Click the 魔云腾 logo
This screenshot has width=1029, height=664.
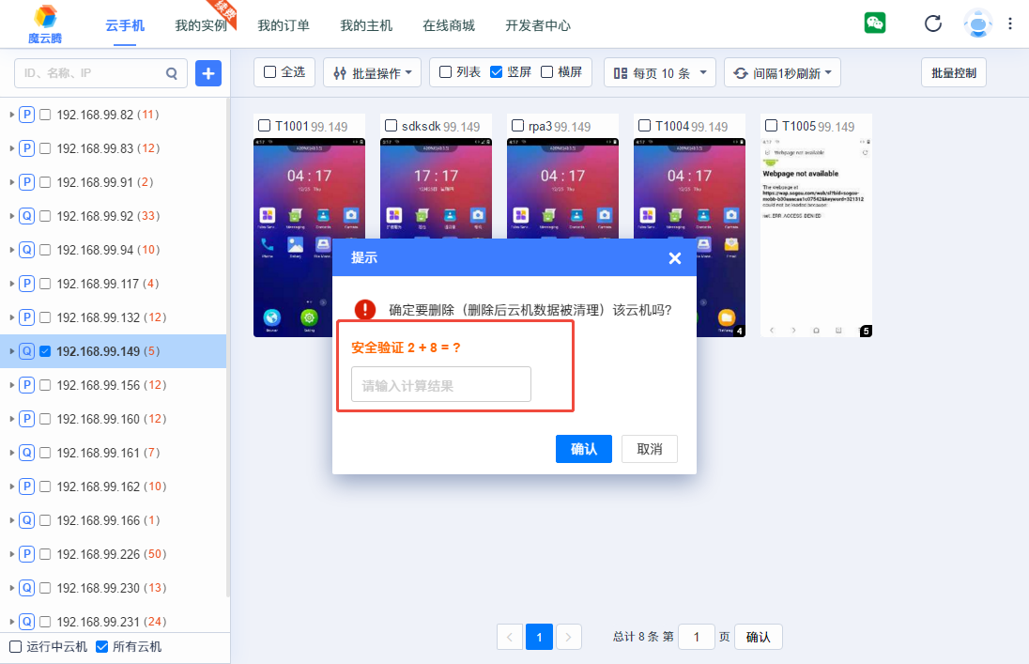(x=44, y=25)
